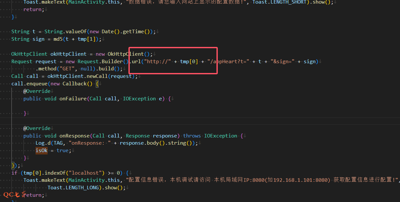Place cursor on Log.d call
This screenshot has width=400, height=202.
tap(43, 143)
